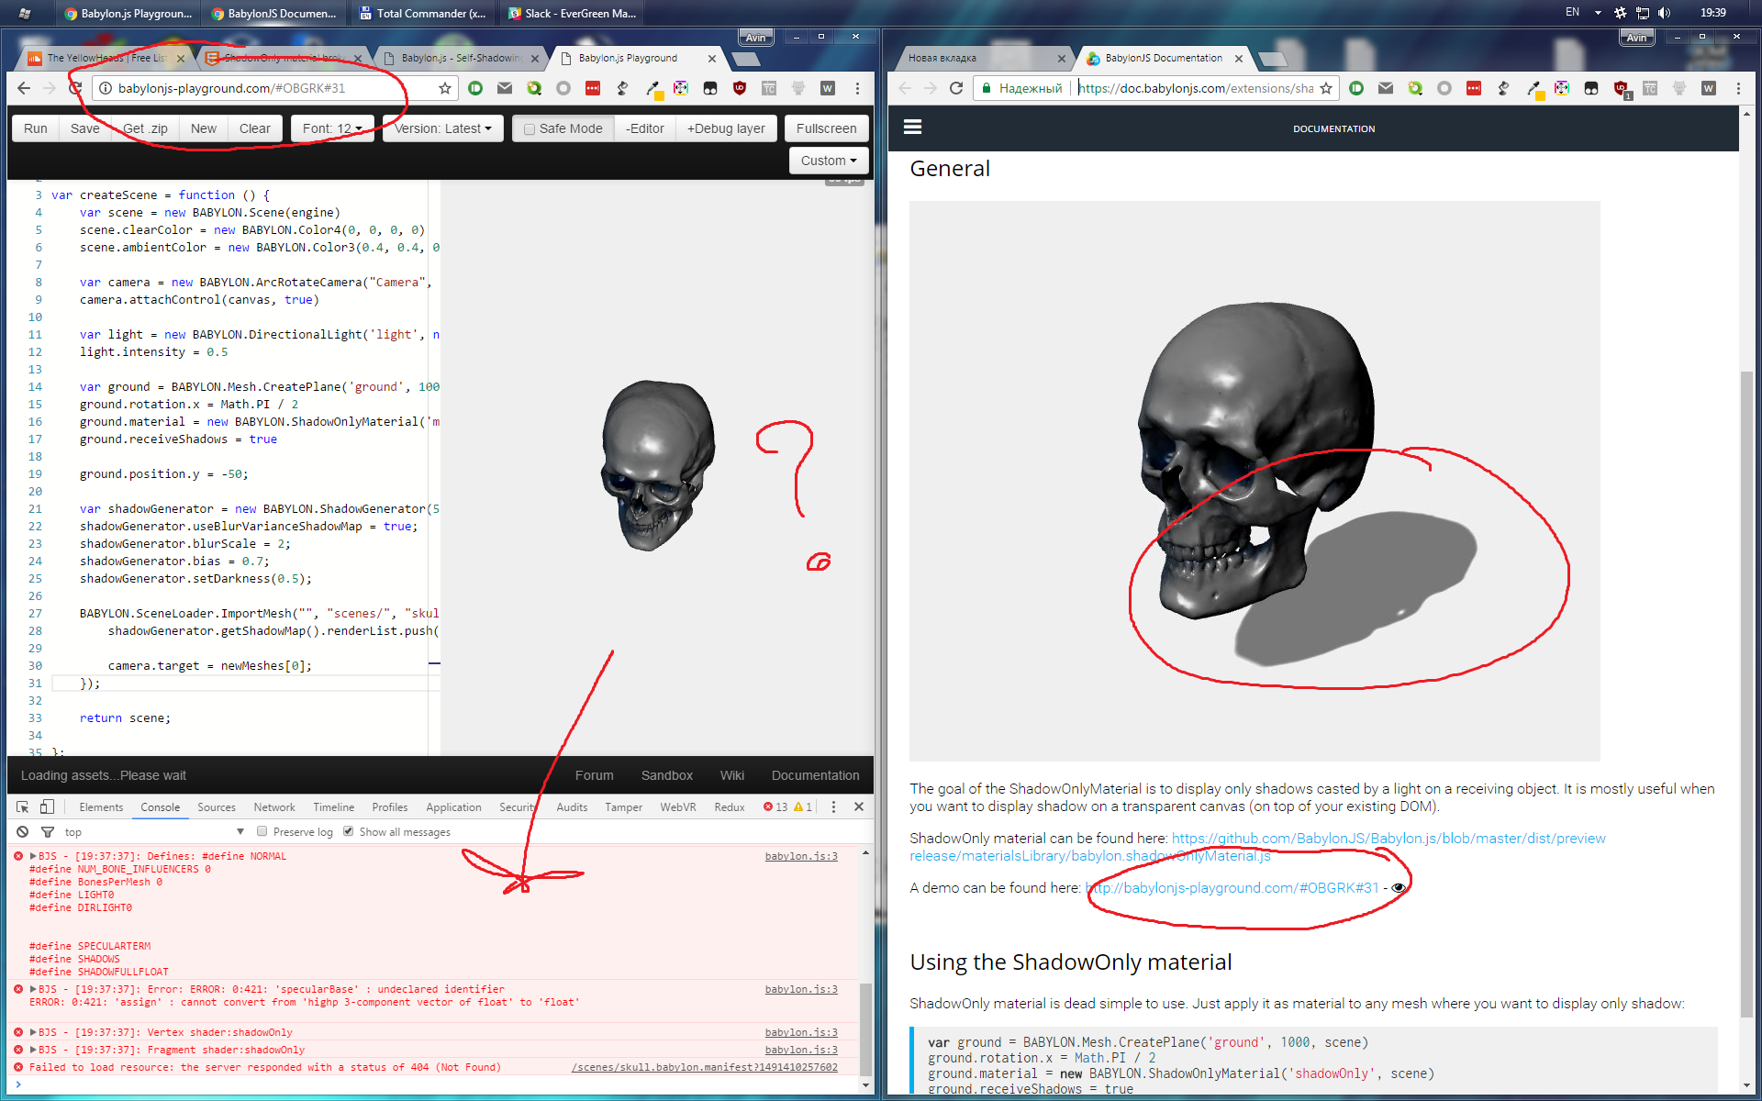This screenshot has height=1101, width=1762.
Task: Open DevTools Sources tab
Action: click(x=217, y=807)
